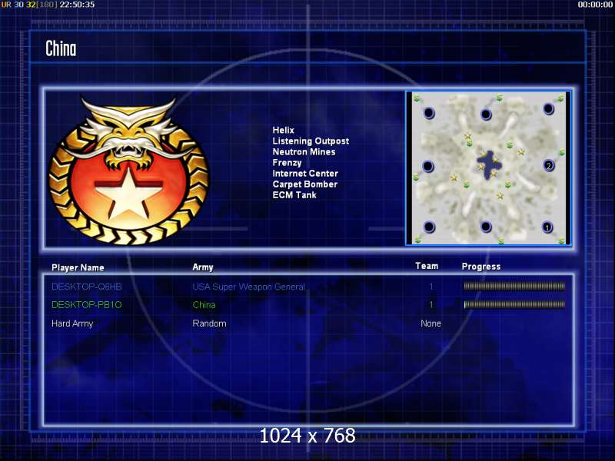The image size is (615, 461).
Task: Select start position marker numbered 2
Action: pyautogui.click(x=548, y=165)
